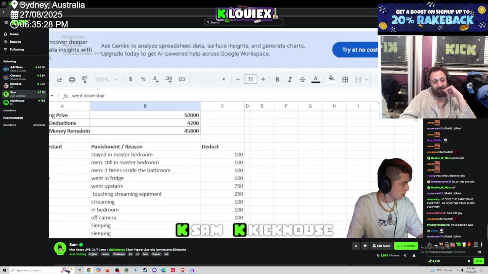Click 'touching streaming equiment' cell
The image size is (488, 274).
145,194
